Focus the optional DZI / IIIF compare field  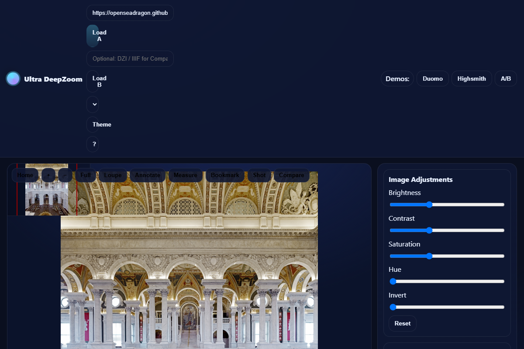click(x=130, y=59)
